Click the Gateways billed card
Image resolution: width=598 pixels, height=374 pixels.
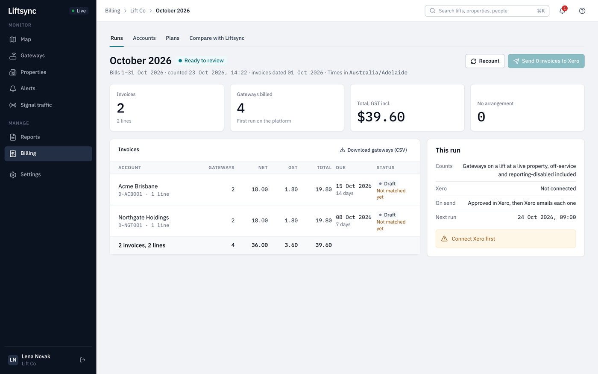[287, 108]
